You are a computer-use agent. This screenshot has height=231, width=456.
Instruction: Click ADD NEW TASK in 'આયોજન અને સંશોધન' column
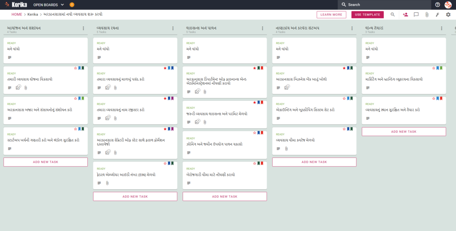46,162
